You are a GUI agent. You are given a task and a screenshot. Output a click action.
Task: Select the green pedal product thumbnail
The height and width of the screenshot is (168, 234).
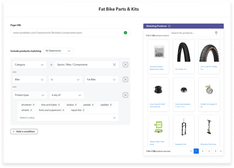tap(158, 127)
